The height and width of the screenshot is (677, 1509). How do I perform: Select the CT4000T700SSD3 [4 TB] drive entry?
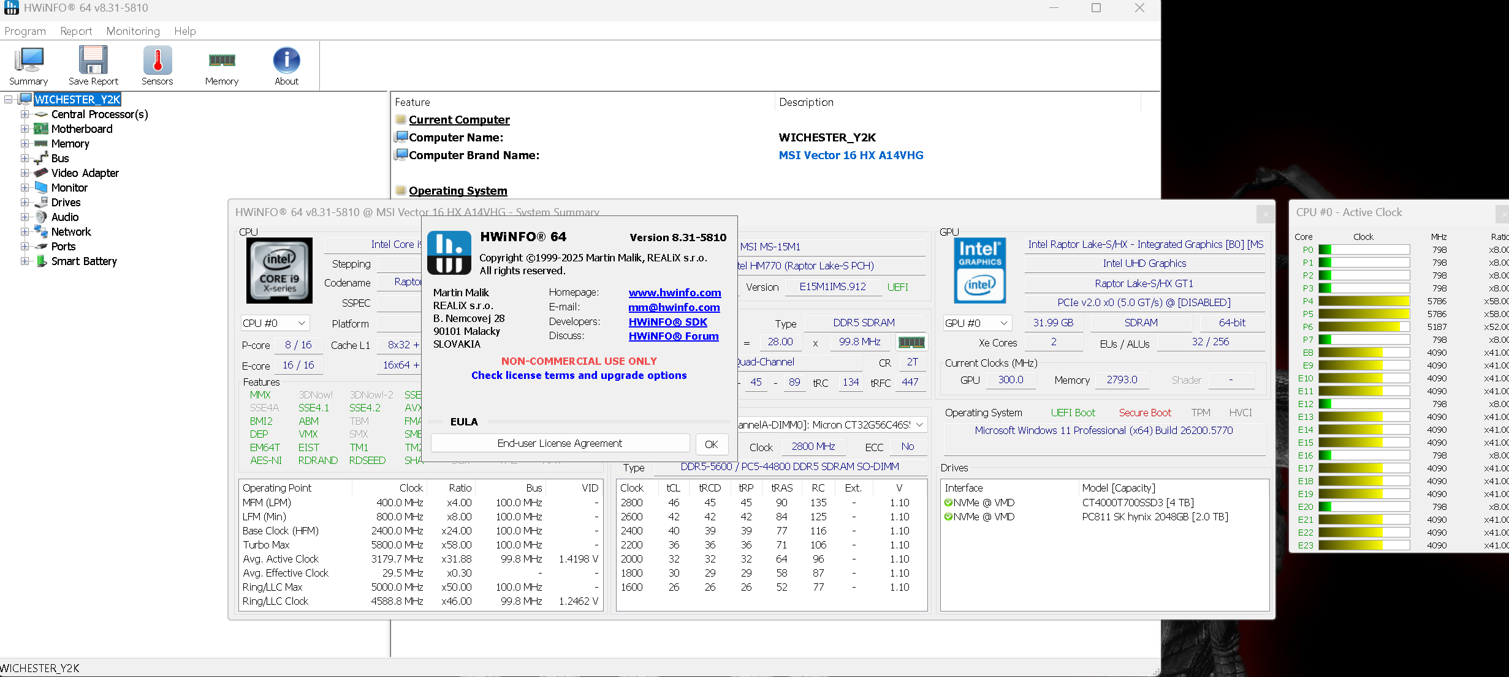click(1138, 503)
